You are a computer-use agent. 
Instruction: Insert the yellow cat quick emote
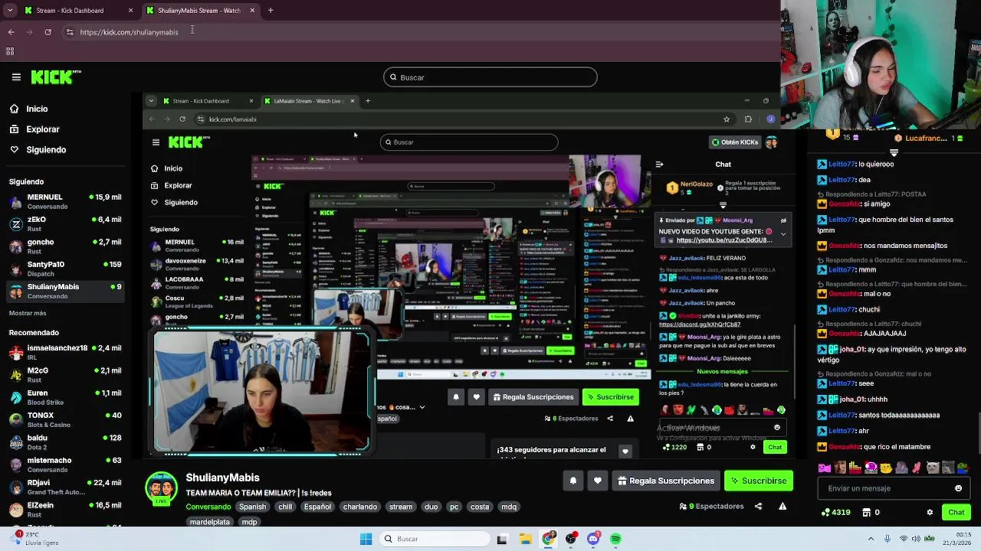(886, 468)
